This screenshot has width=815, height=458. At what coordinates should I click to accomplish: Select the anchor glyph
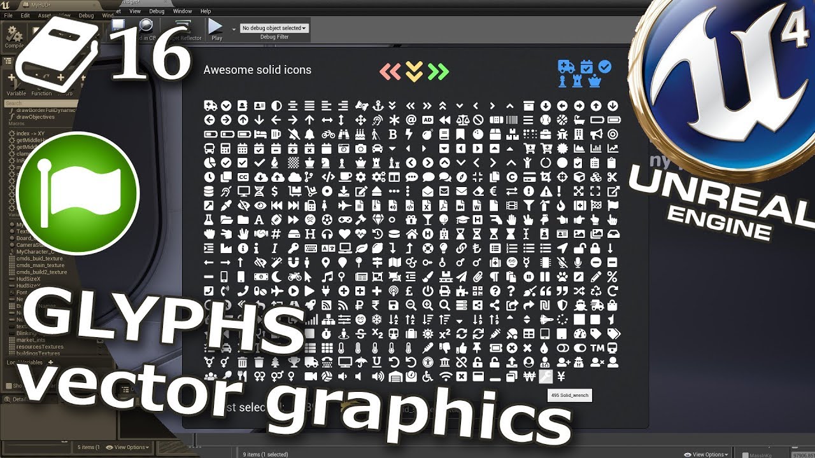tap(378, 106)
